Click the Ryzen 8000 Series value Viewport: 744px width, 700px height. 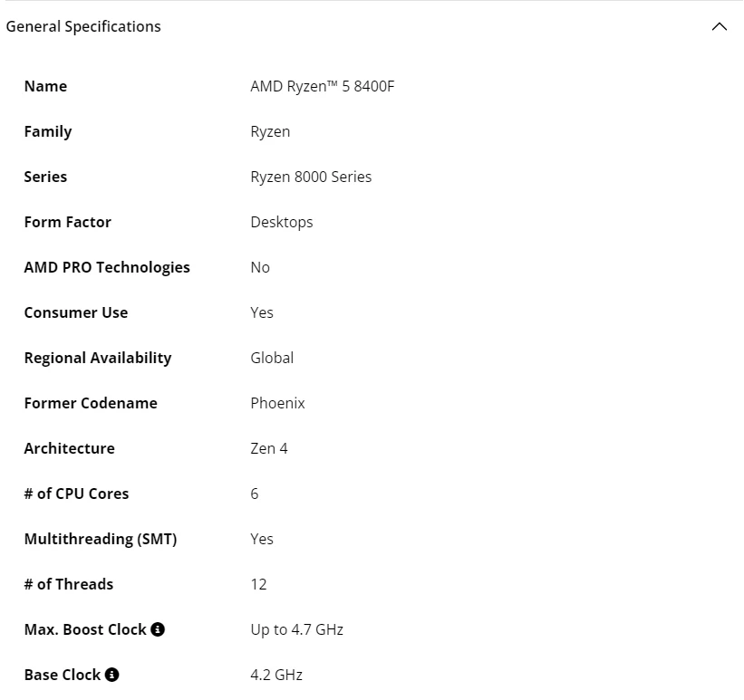[x=311, y=177]
